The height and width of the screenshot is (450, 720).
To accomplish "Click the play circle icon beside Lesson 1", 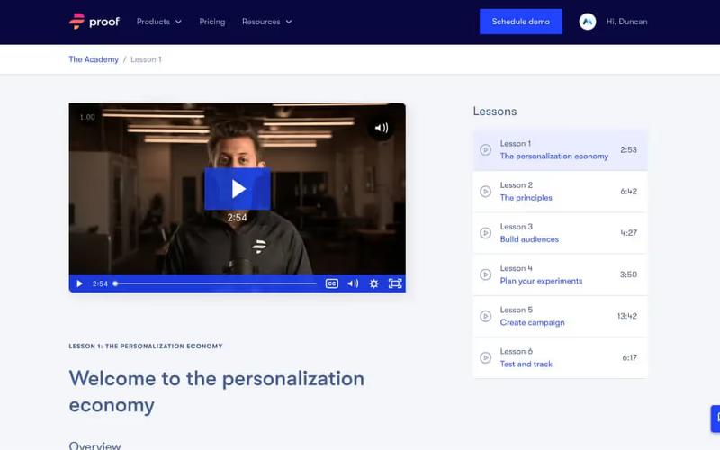I will (485, 150).
